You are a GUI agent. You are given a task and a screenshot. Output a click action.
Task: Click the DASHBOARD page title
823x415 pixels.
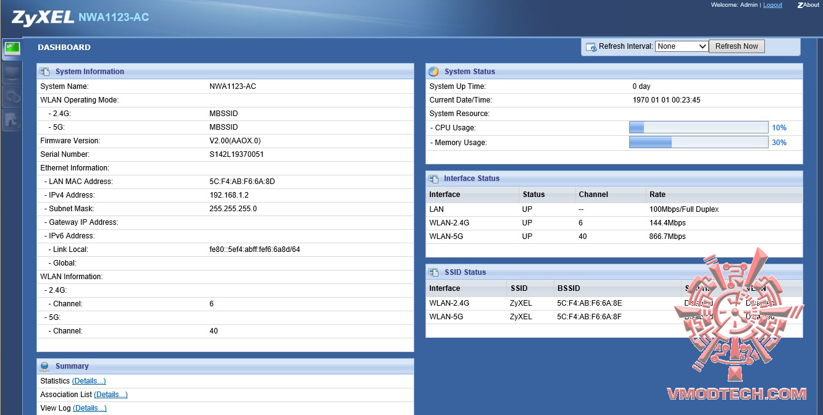tap(64, 48)
